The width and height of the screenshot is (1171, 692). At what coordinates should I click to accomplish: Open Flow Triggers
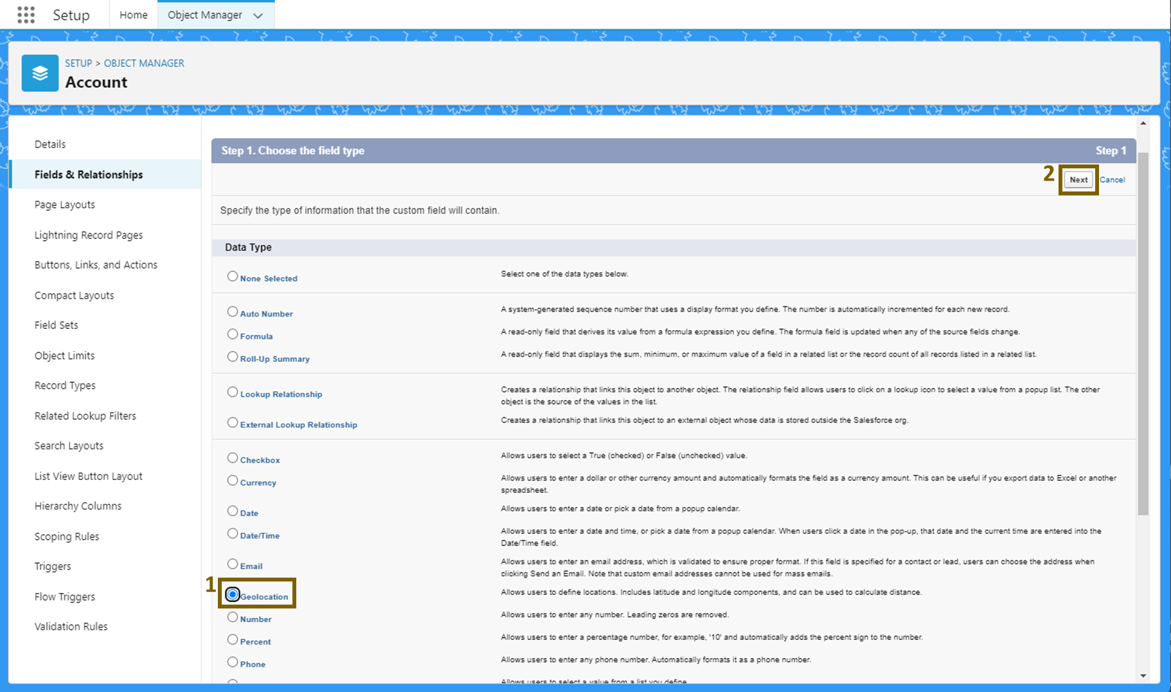click(x=65, y=596)
